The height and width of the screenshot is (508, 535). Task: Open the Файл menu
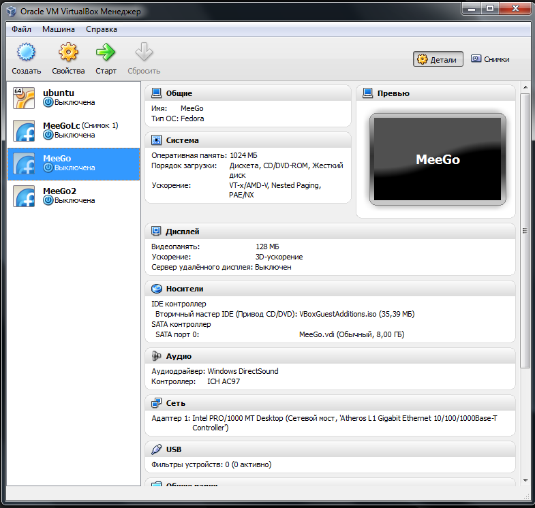point(22,29)
